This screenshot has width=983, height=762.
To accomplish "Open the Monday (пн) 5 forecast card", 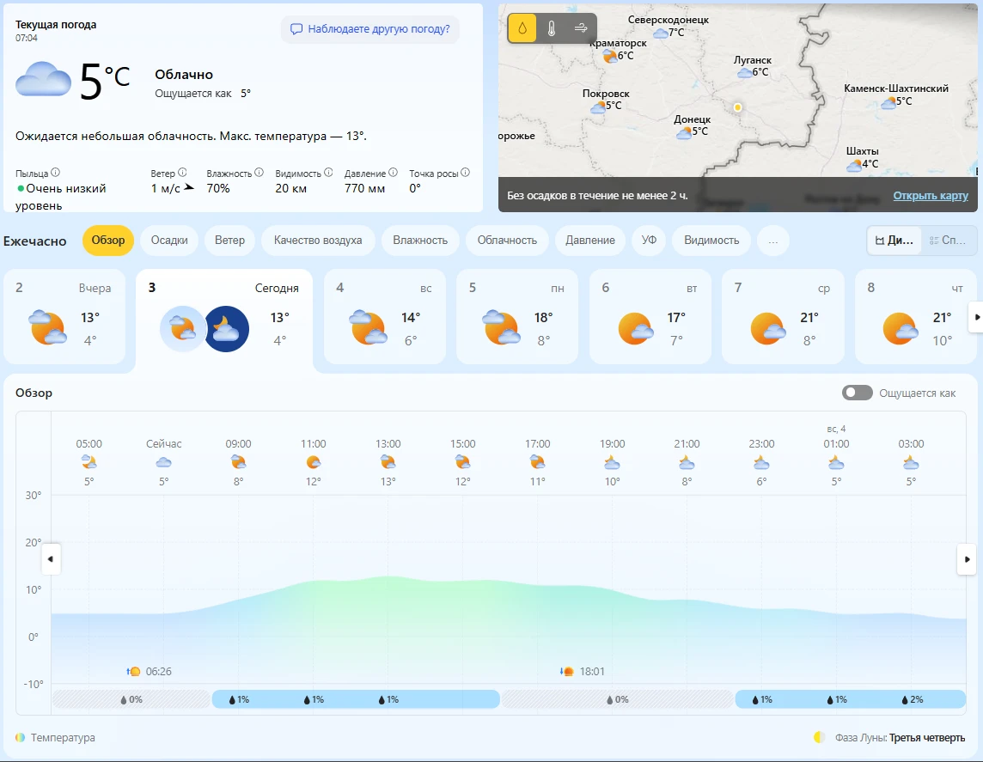I will click(x=516, y=317).
